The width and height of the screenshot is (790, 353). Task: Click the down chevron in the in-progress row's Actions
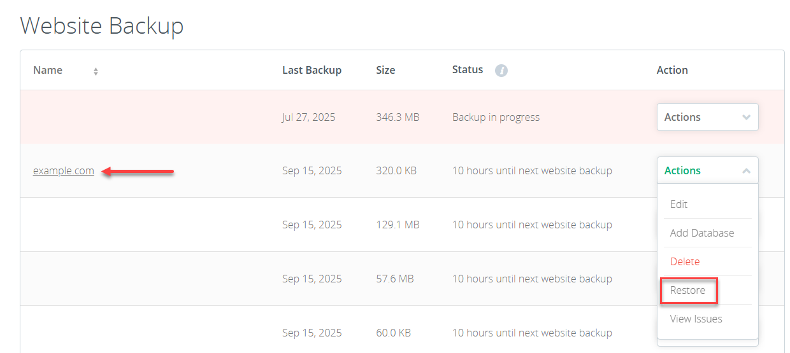pyautogui.click(x=746, y=117)
